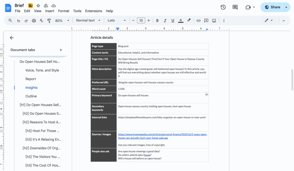Click the insert image icon
The width and height of the screenshot is (294, 171).
pos(214,20)
